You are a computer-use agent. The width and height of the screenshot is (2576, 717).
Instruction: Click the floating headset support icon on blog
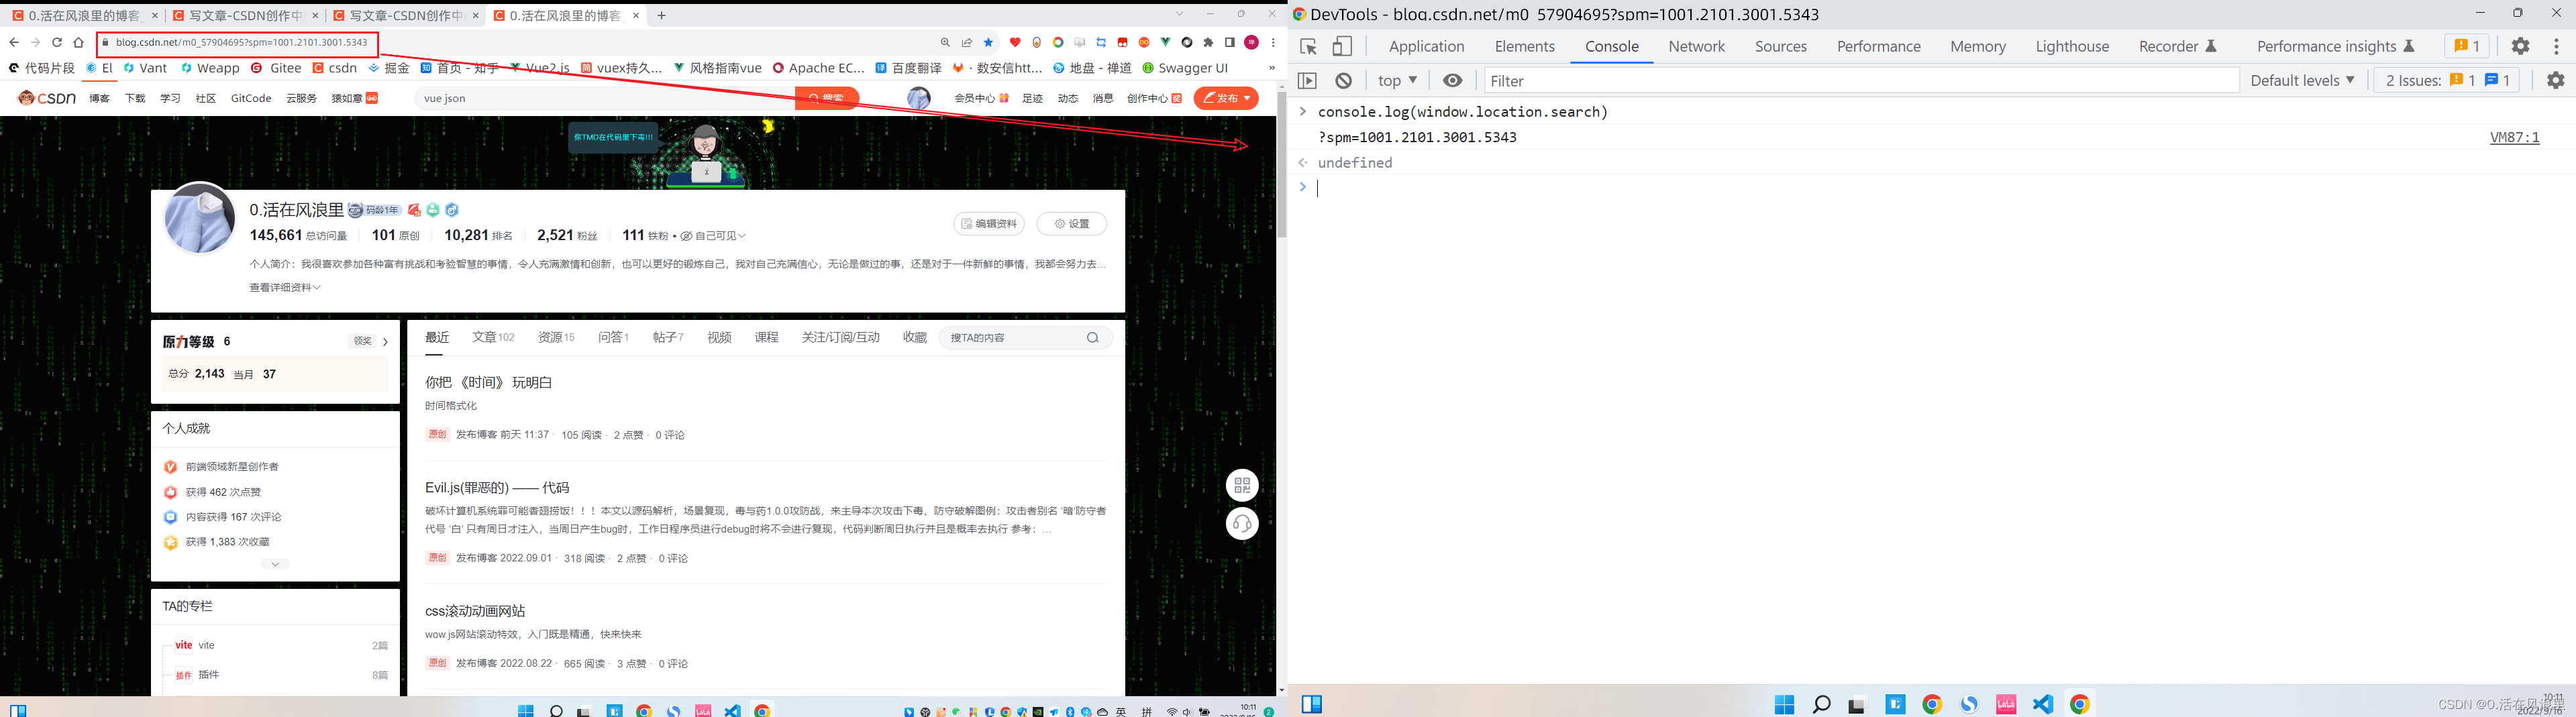click(x=1241, y=523)
